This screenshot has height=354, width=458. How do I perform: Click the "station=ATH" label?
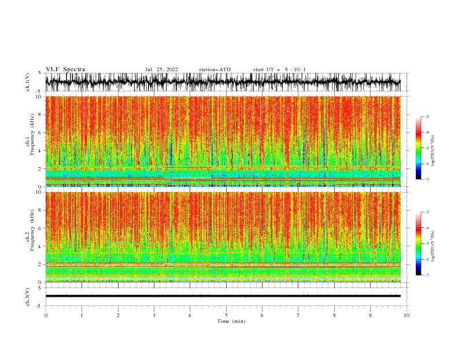point(215,69)
